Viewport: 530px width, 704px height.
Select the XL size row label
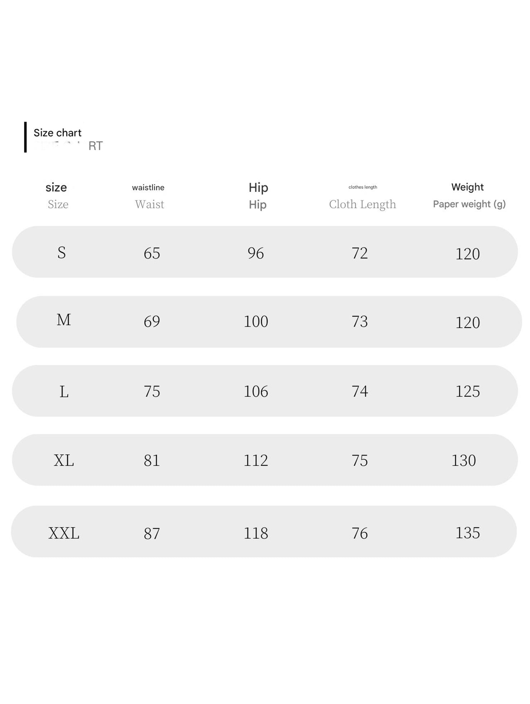coord(64,460)
